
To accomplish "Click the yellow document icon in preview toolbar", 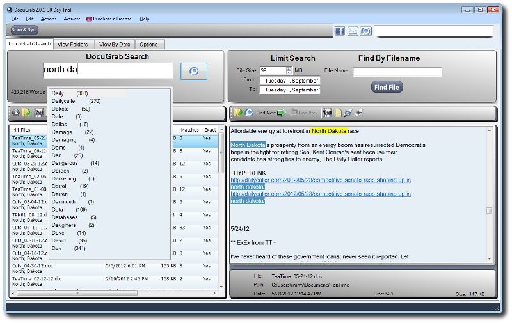I will (x=338, y=113).
